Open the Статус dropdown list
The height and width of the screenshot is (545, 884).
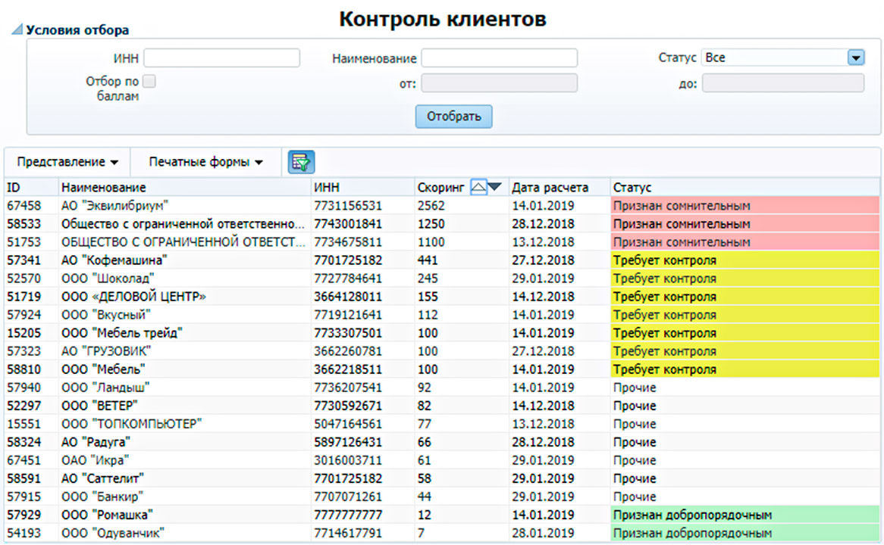[855, 58]
